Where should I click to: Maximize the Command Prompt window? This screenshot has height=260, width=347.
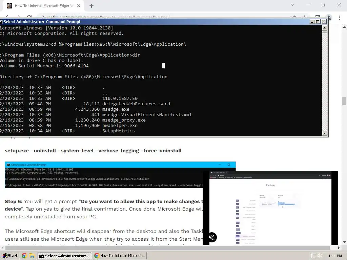point(318,22)
